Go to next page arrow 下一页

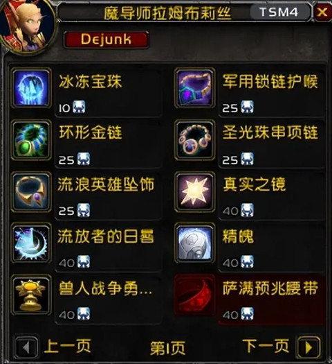click(308, 347)
